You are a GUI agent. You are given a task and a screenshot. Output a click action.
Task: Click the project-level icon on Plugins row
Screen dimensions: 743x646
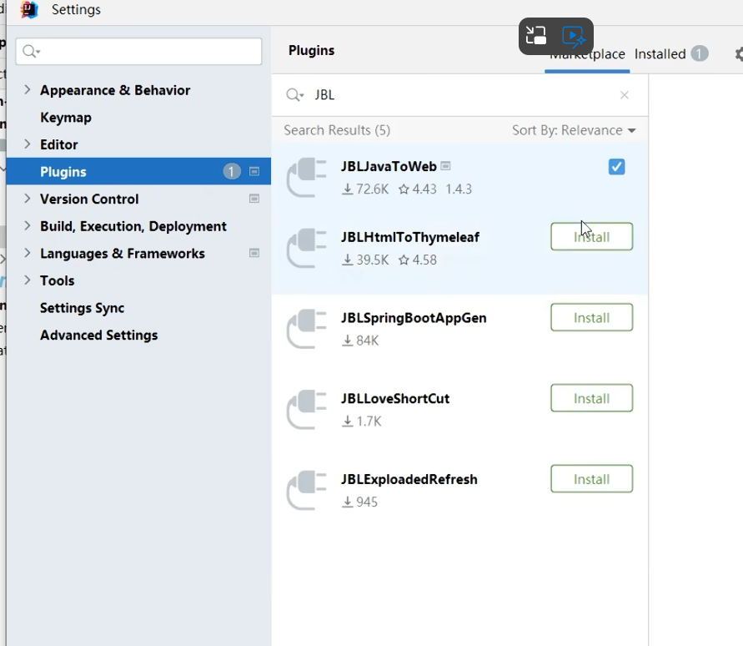point(254,171)
